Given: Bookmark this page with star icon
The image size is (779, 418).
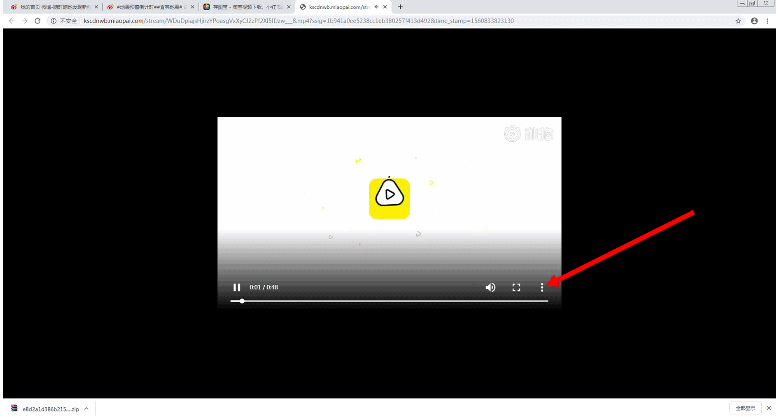Looking at the screenshot, I should (x=738, y=21).
